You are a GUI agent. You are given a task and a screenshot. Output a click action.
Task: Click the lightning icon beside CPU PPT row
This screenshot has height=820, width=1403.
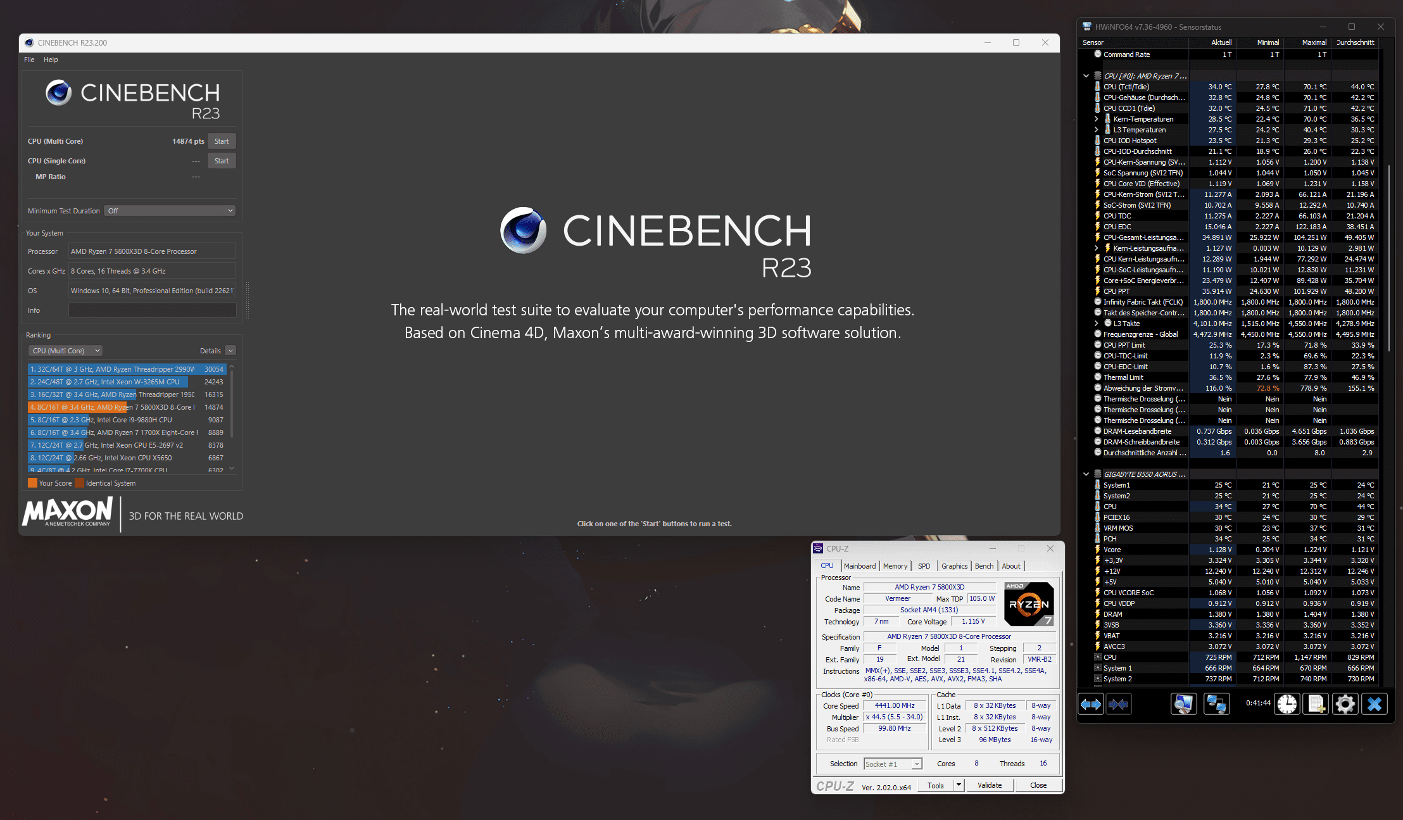pyautogui.click(x=1097, y=291)
